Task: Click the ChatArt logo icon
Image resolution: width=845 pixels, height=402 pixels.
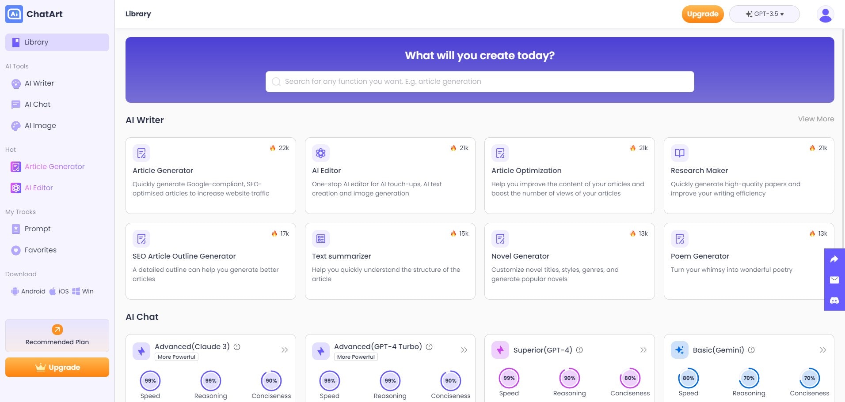Action: pos(14,14)
